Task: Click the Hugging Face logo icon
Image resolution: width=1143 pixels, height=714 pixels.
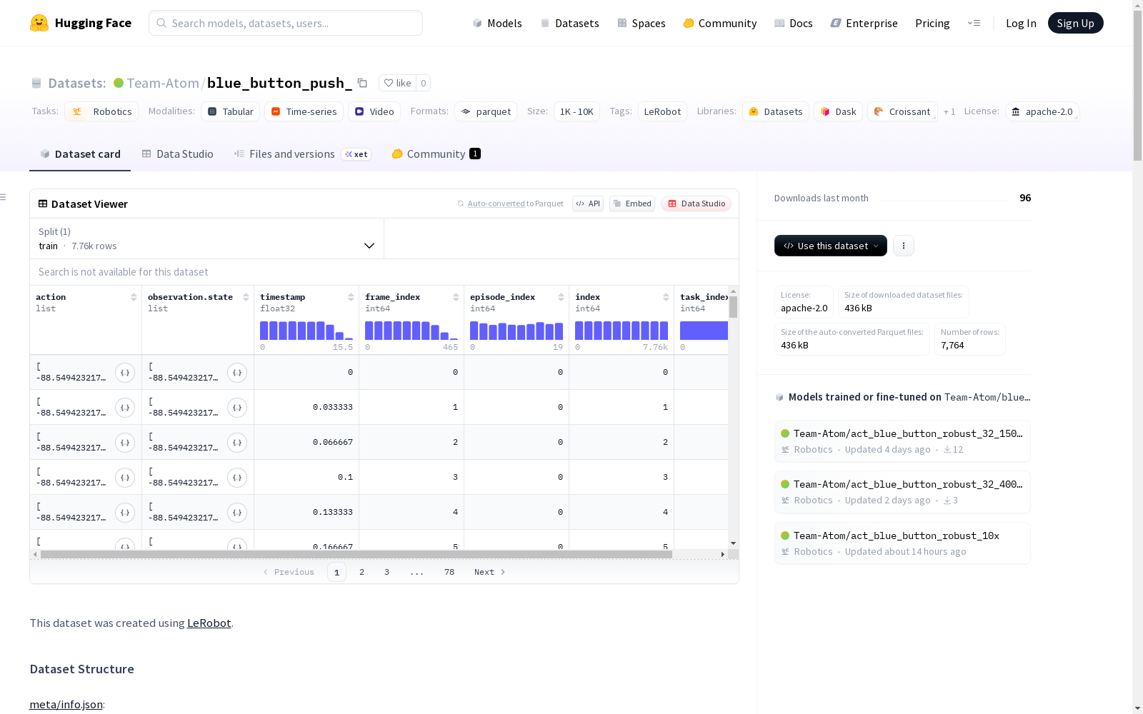Action: click(x=39, y=23)
